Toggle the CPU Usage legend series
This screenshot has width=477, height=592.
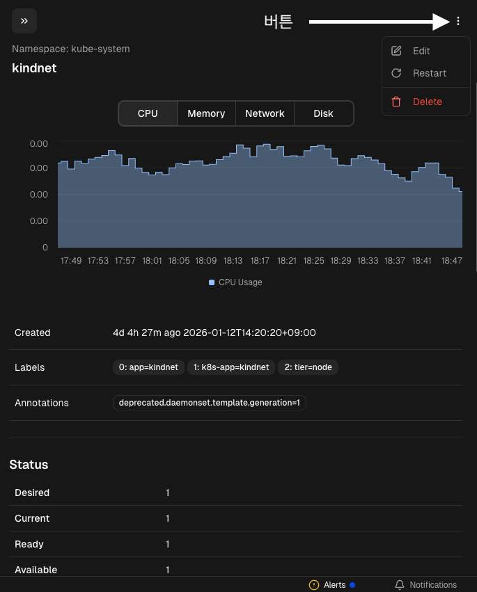coord(235,282)
